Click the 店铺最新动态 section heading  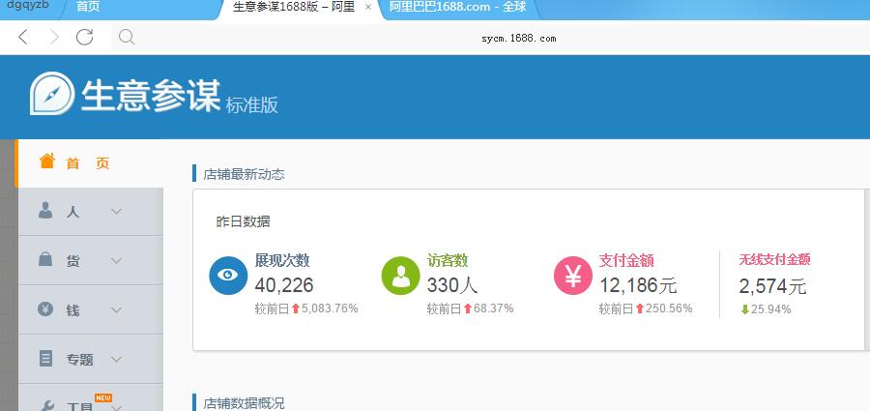click(x=244, y=174)
